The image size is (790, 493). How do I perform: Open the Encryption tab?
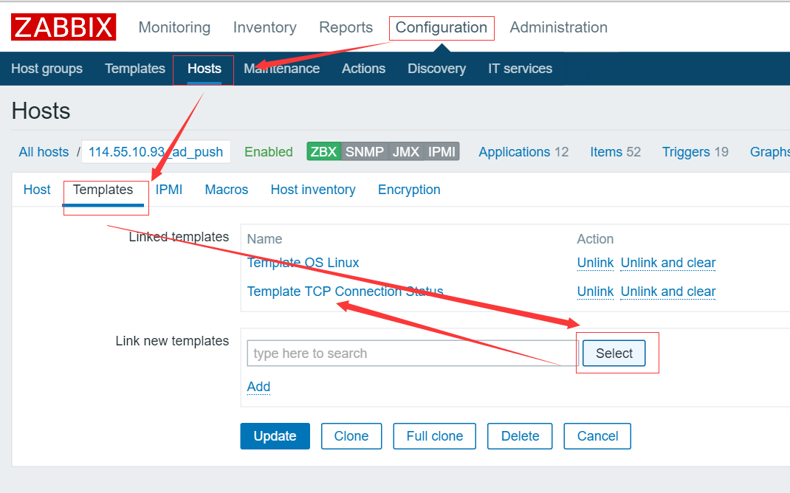[x=408, y=190]
